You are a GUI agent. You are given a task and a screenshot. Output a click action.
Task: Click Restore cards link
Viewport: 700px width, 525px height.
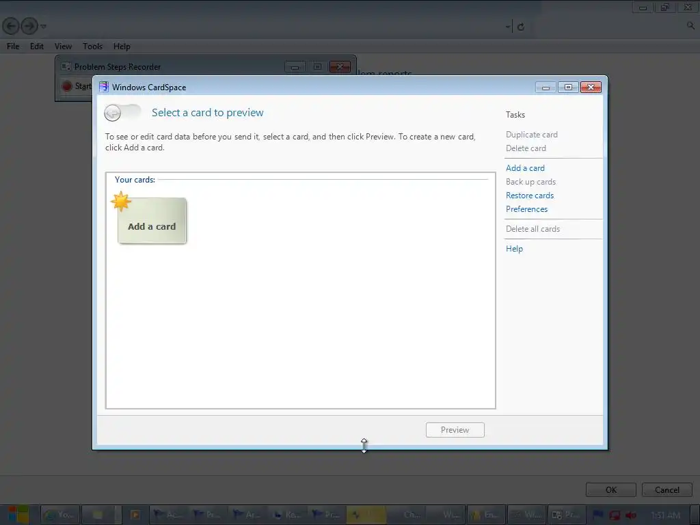tap(530, 196)
